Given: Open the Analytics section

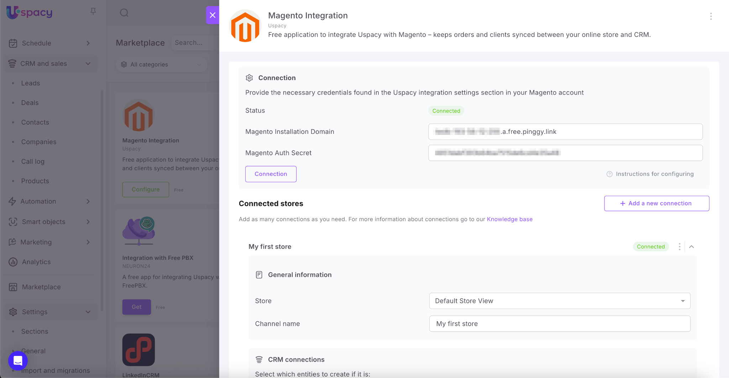Looking at the screenshot, I should pos(36,262).
